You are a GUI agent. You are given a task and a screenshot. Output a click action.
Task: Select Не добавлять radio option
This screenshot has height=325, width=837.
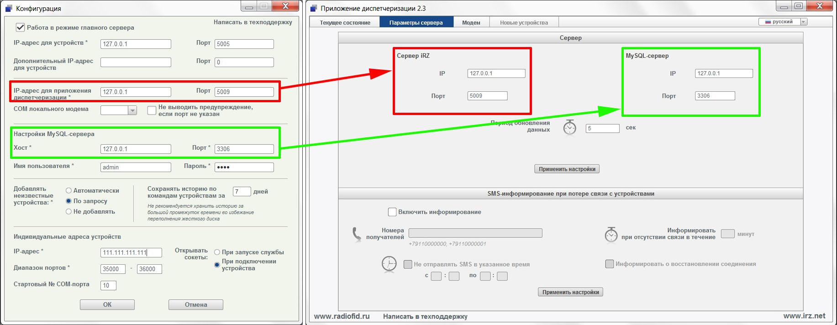click(x=68, y=211)
